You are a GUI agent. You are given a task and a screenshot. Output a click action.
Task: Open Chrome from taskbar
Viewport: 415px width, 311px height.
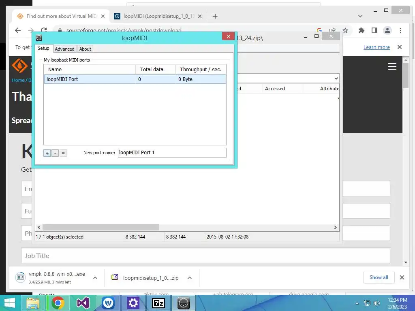58,303
